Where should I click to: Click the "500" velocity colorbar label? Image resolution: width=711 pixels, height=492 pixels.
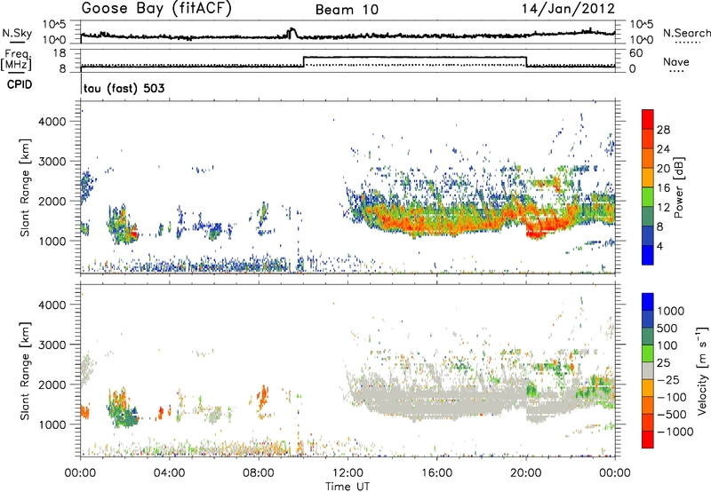click(x=667, y=329)
